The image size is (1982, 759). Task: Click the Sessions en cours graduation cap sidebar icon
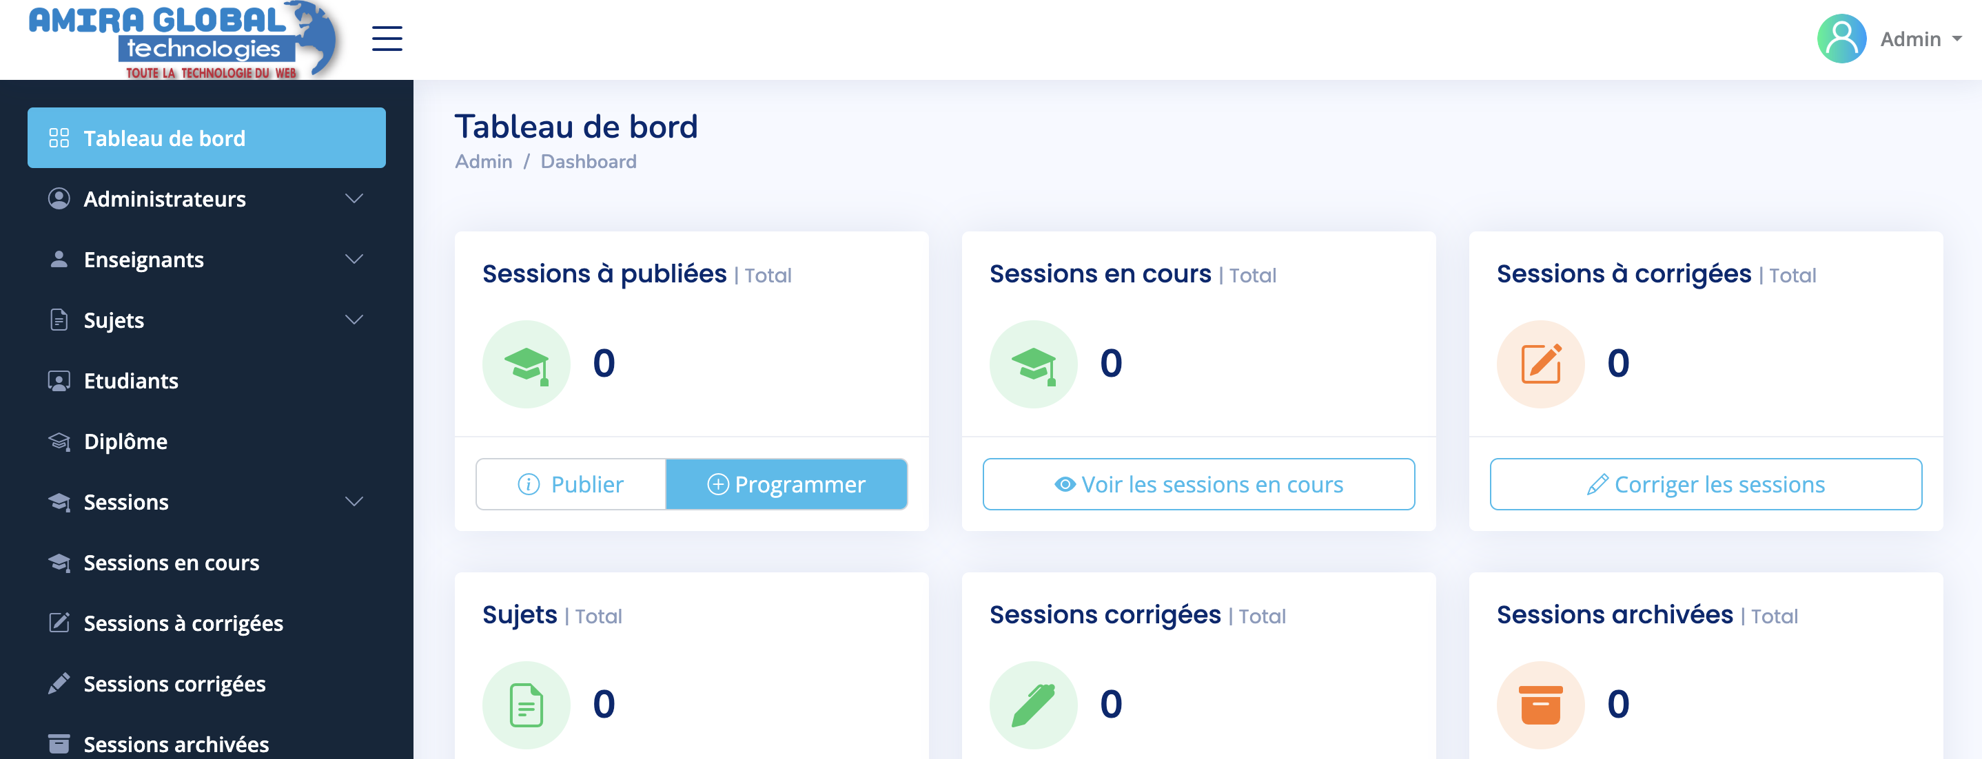59,563
